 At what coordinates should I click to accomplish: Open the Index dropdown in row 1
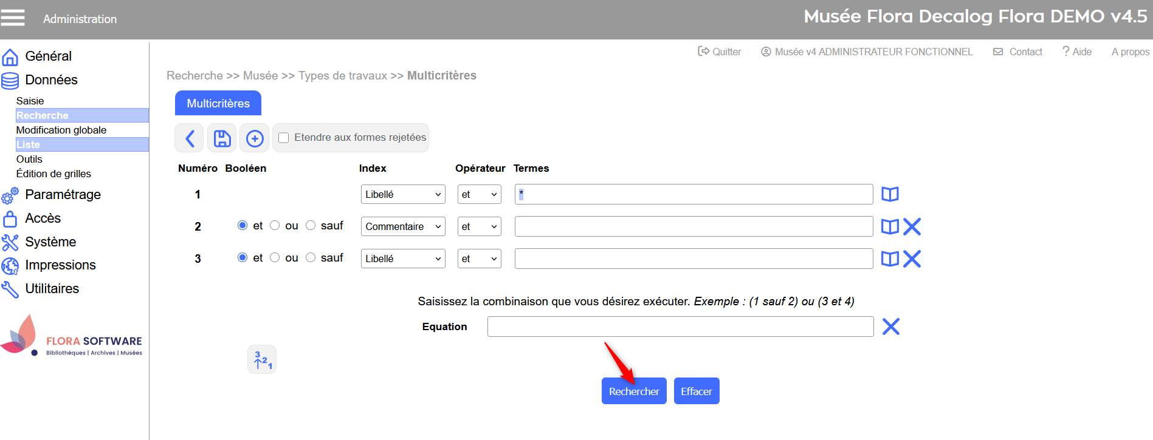[x=402, y=194]
